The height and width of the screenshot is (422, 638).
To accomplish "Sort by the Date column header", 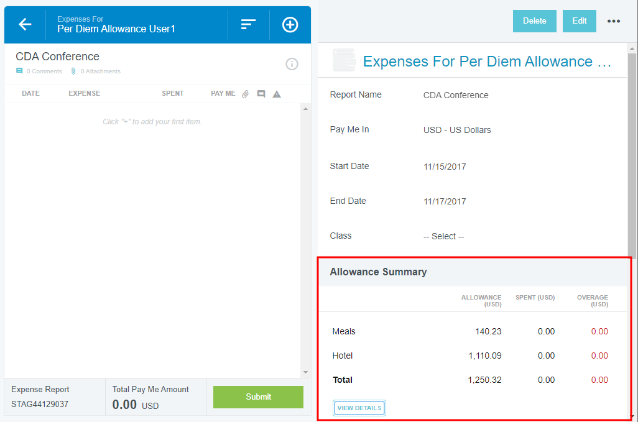I will pyautogui.click(x=30, y=93).
